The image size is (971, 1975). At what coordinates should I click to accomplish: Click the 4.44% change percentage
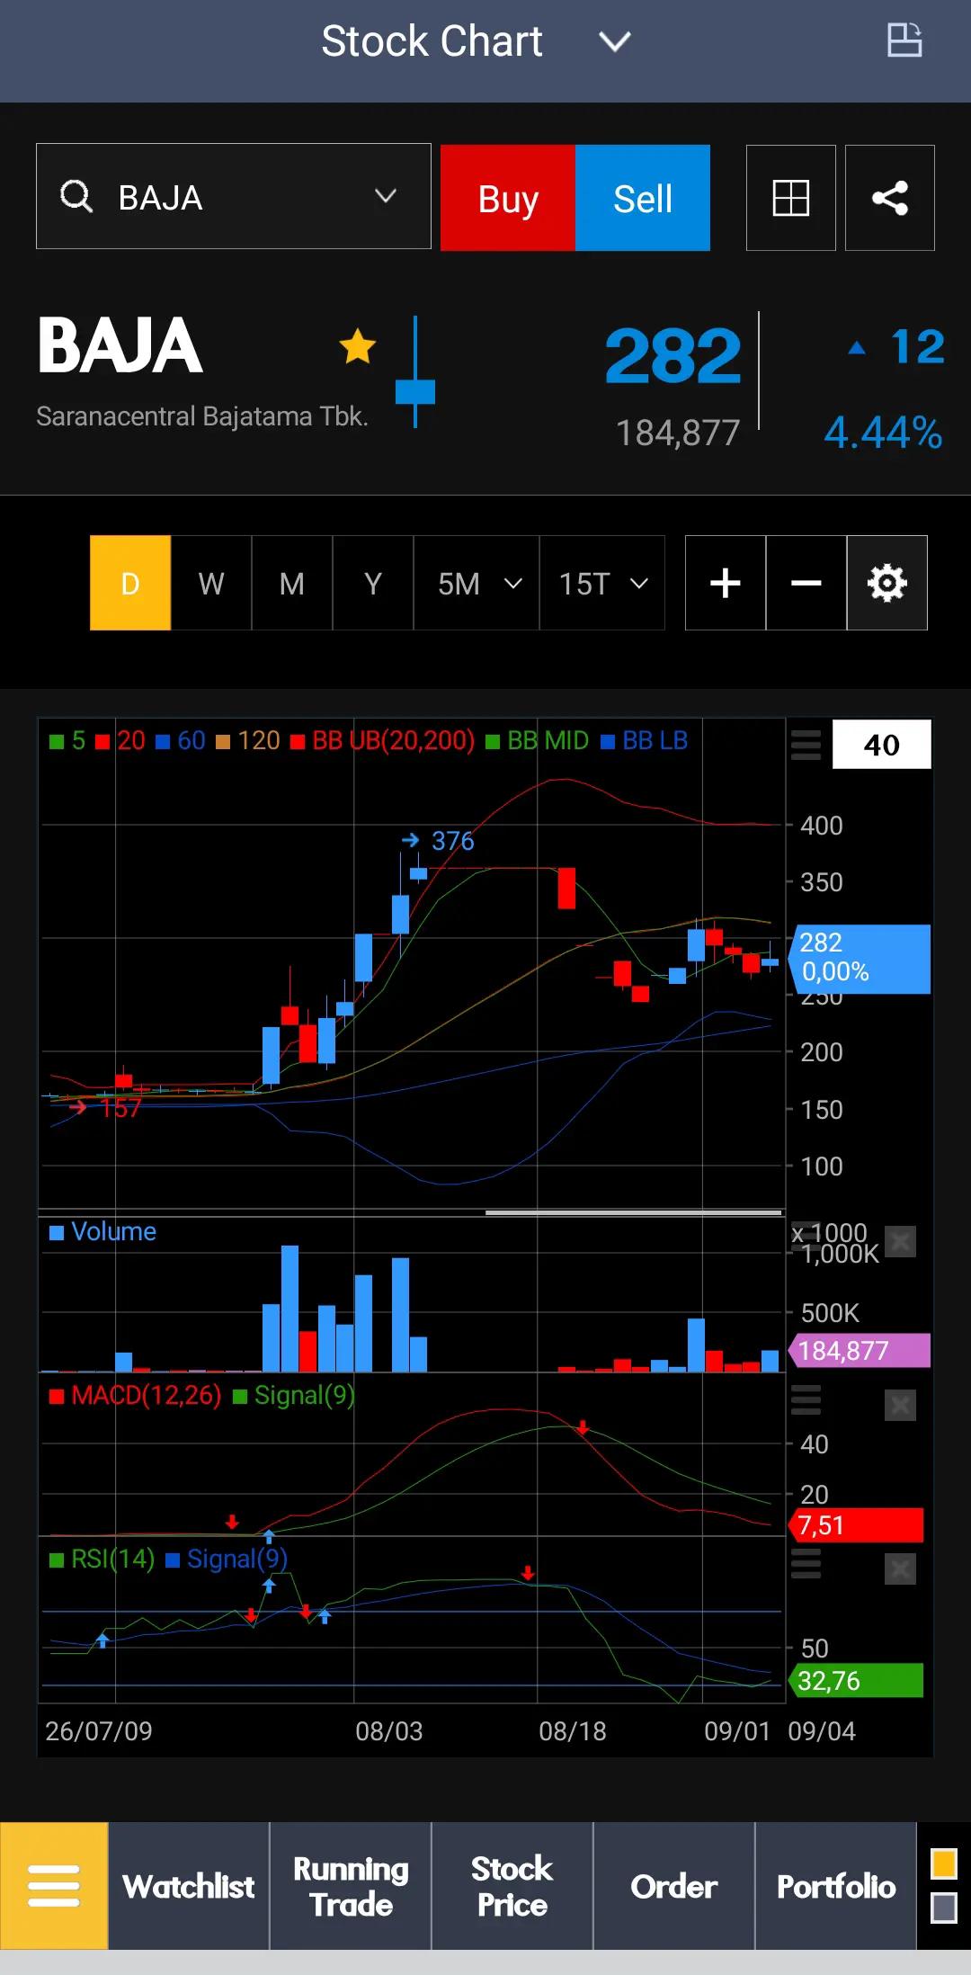(x=883, y=433)
